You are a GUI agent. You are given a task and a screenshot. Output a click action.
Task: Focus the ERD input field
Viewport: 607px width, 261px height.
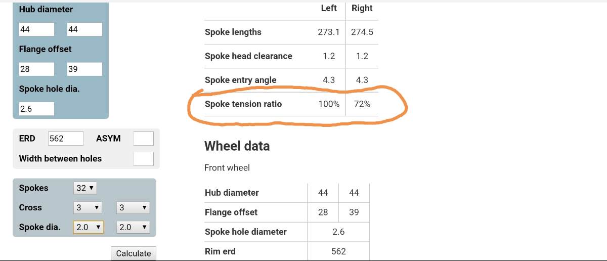(66, 139)
